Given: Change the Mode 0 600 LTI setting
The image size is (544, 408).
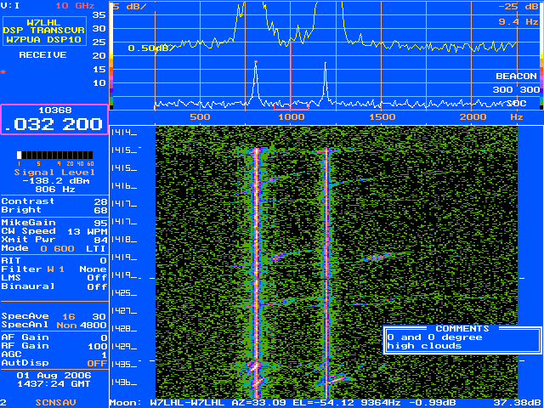Looking at the screenshot, I should click(54, 248).
